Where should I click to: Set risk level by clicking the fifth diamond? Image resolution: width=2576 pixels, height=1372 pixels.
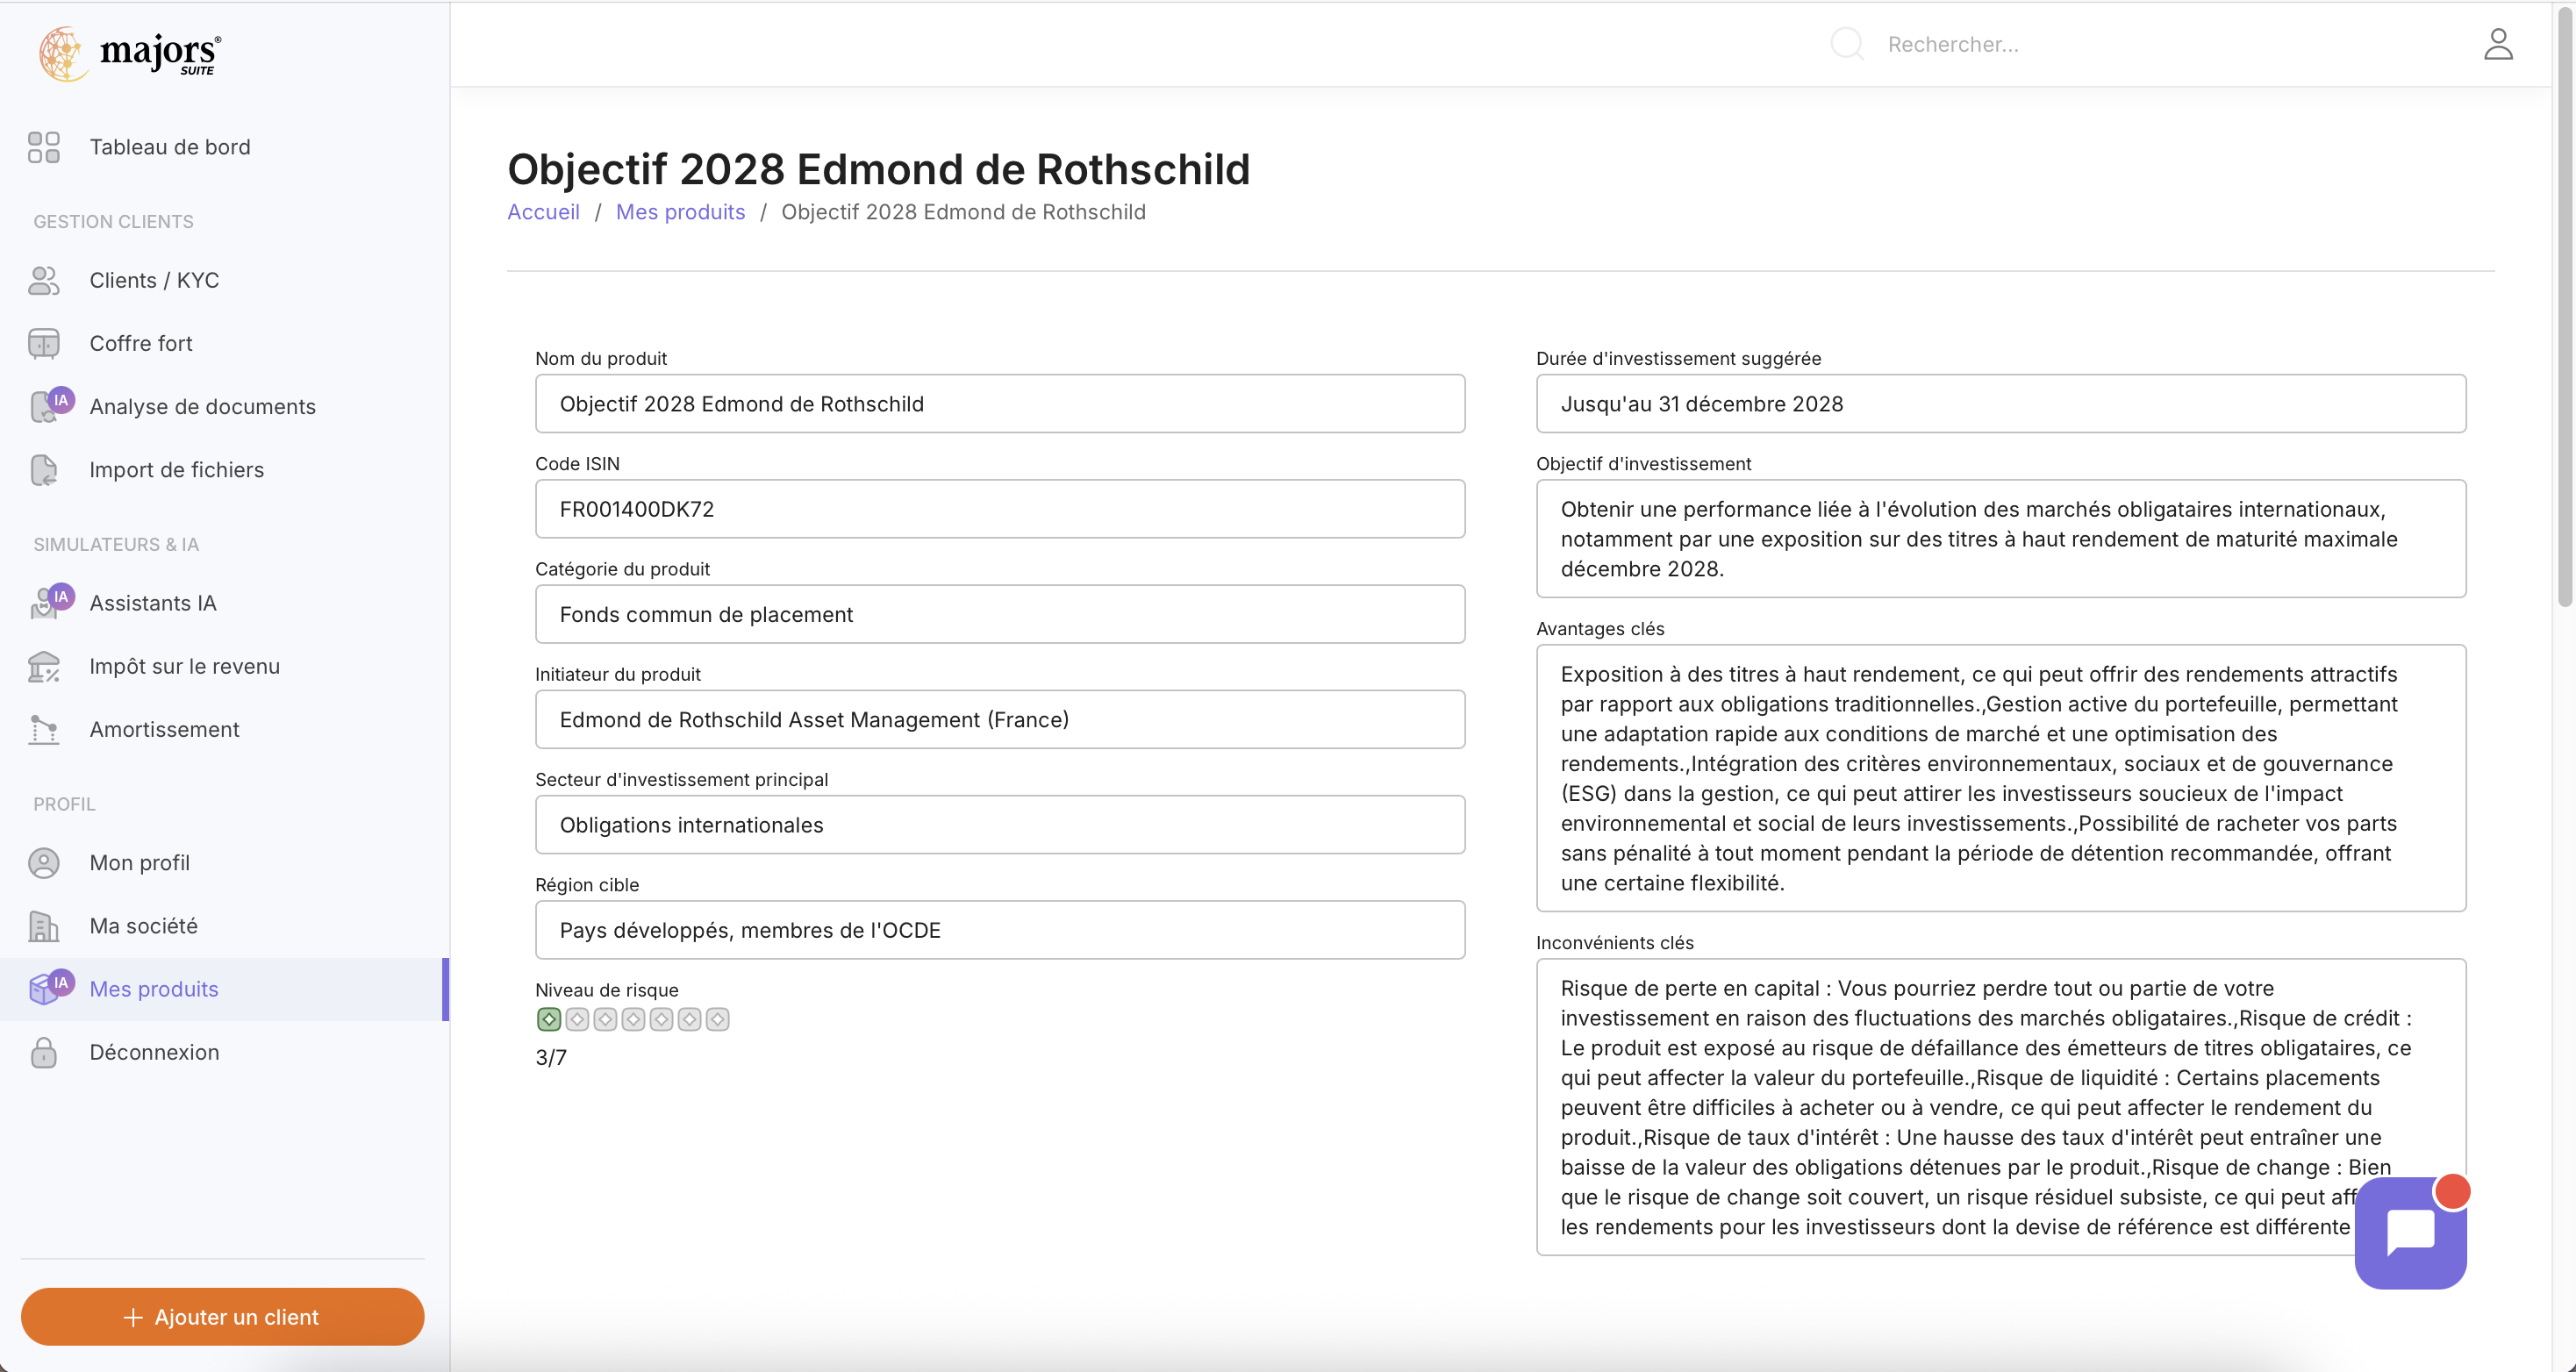pos(661,1019)
